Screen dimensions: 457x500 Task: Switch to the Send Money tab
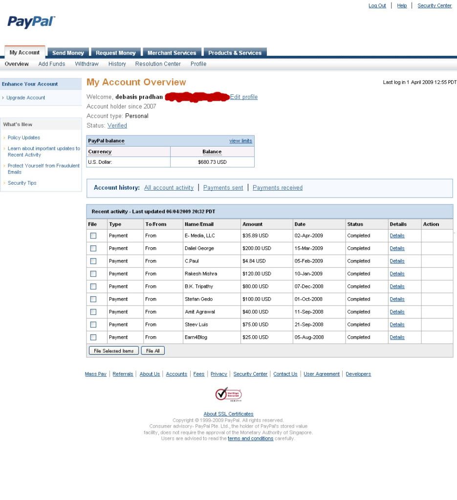68,53
